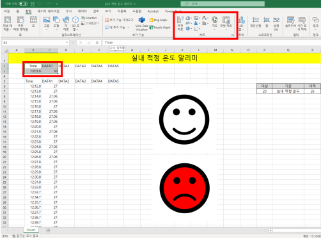Switch to the Data (데이터) tab
Viewport: 321px width, 242px height.
pyautogui.click(x=82, y=11)
